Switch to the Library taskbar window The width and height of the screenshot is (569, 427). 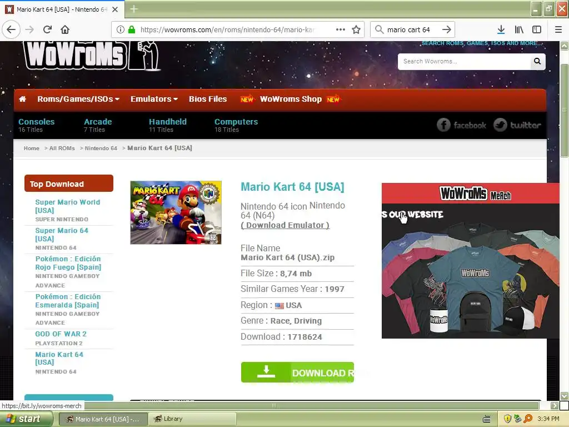click(x=192, y=419)
